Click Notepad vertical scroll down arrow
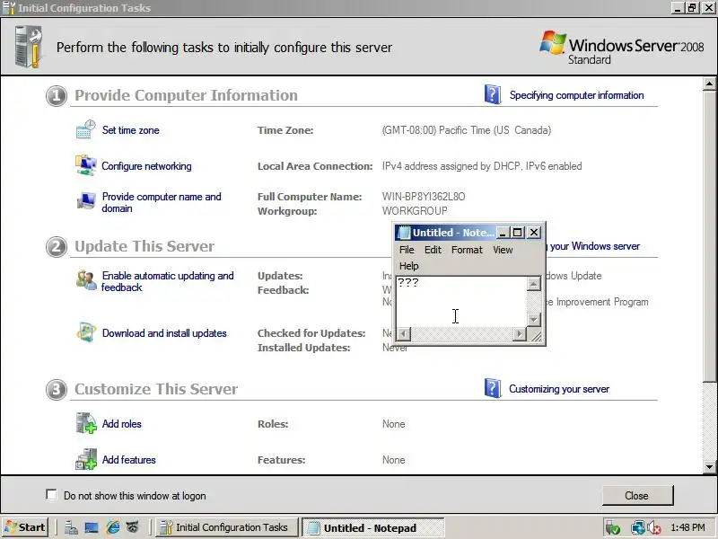718x539 pixels. [533, 319]
